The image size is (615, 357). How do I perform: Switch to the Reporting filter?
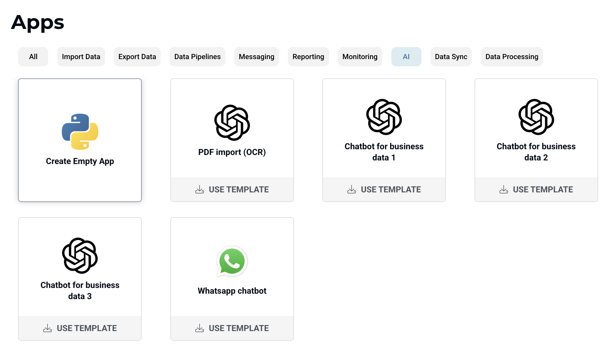(308, 57)
